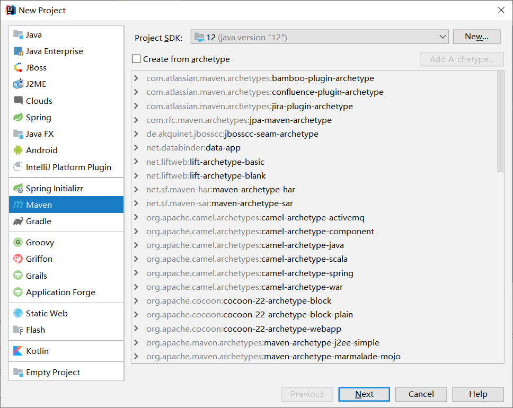Screen dimensions: 513x408
Task: Select the Static Web globe icon
Action: click(18, 314)
